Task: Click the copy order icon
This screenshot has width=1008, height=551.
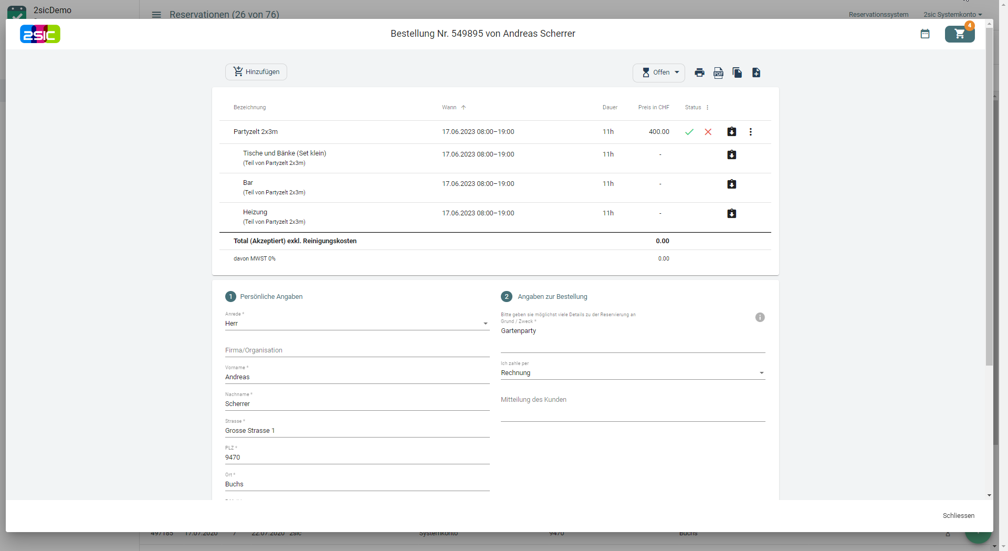Action: tap(737, 72)
